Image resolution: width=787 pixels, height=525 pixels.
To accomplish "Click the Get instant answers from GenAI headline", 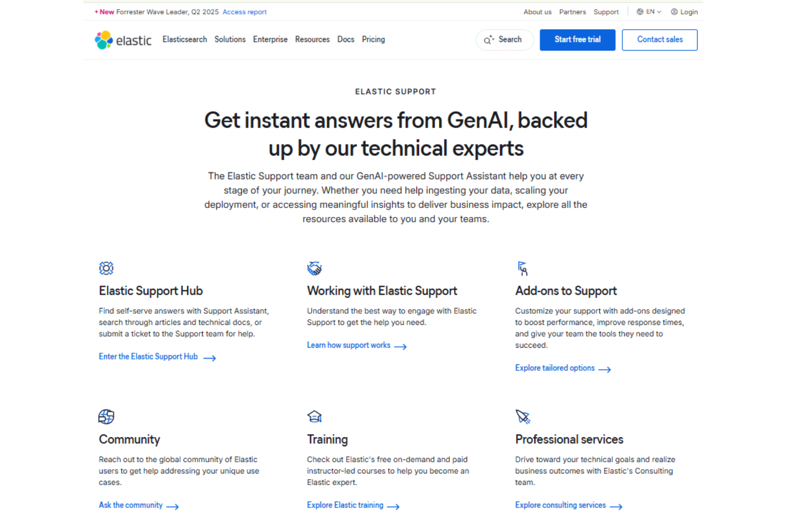I will pos(396,134).
